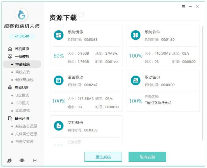
Task: Click the 设备驱动 card title
Action: tap(75, 77)
